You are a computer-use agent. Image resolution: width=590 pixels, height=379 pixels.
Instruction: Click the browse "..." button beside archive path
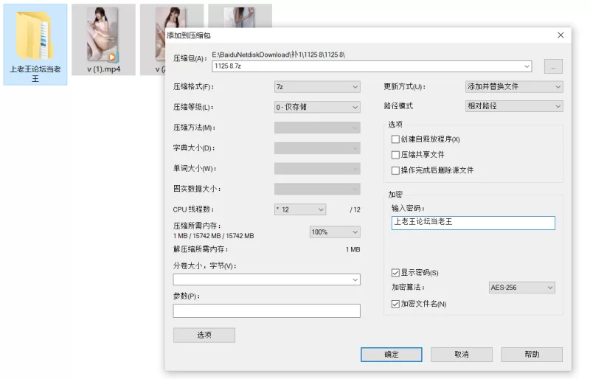[x=553, y=66]
